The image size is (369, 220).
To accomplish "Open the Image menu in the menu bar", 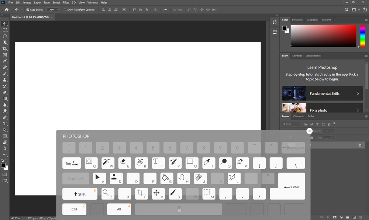I will [27, 3].
